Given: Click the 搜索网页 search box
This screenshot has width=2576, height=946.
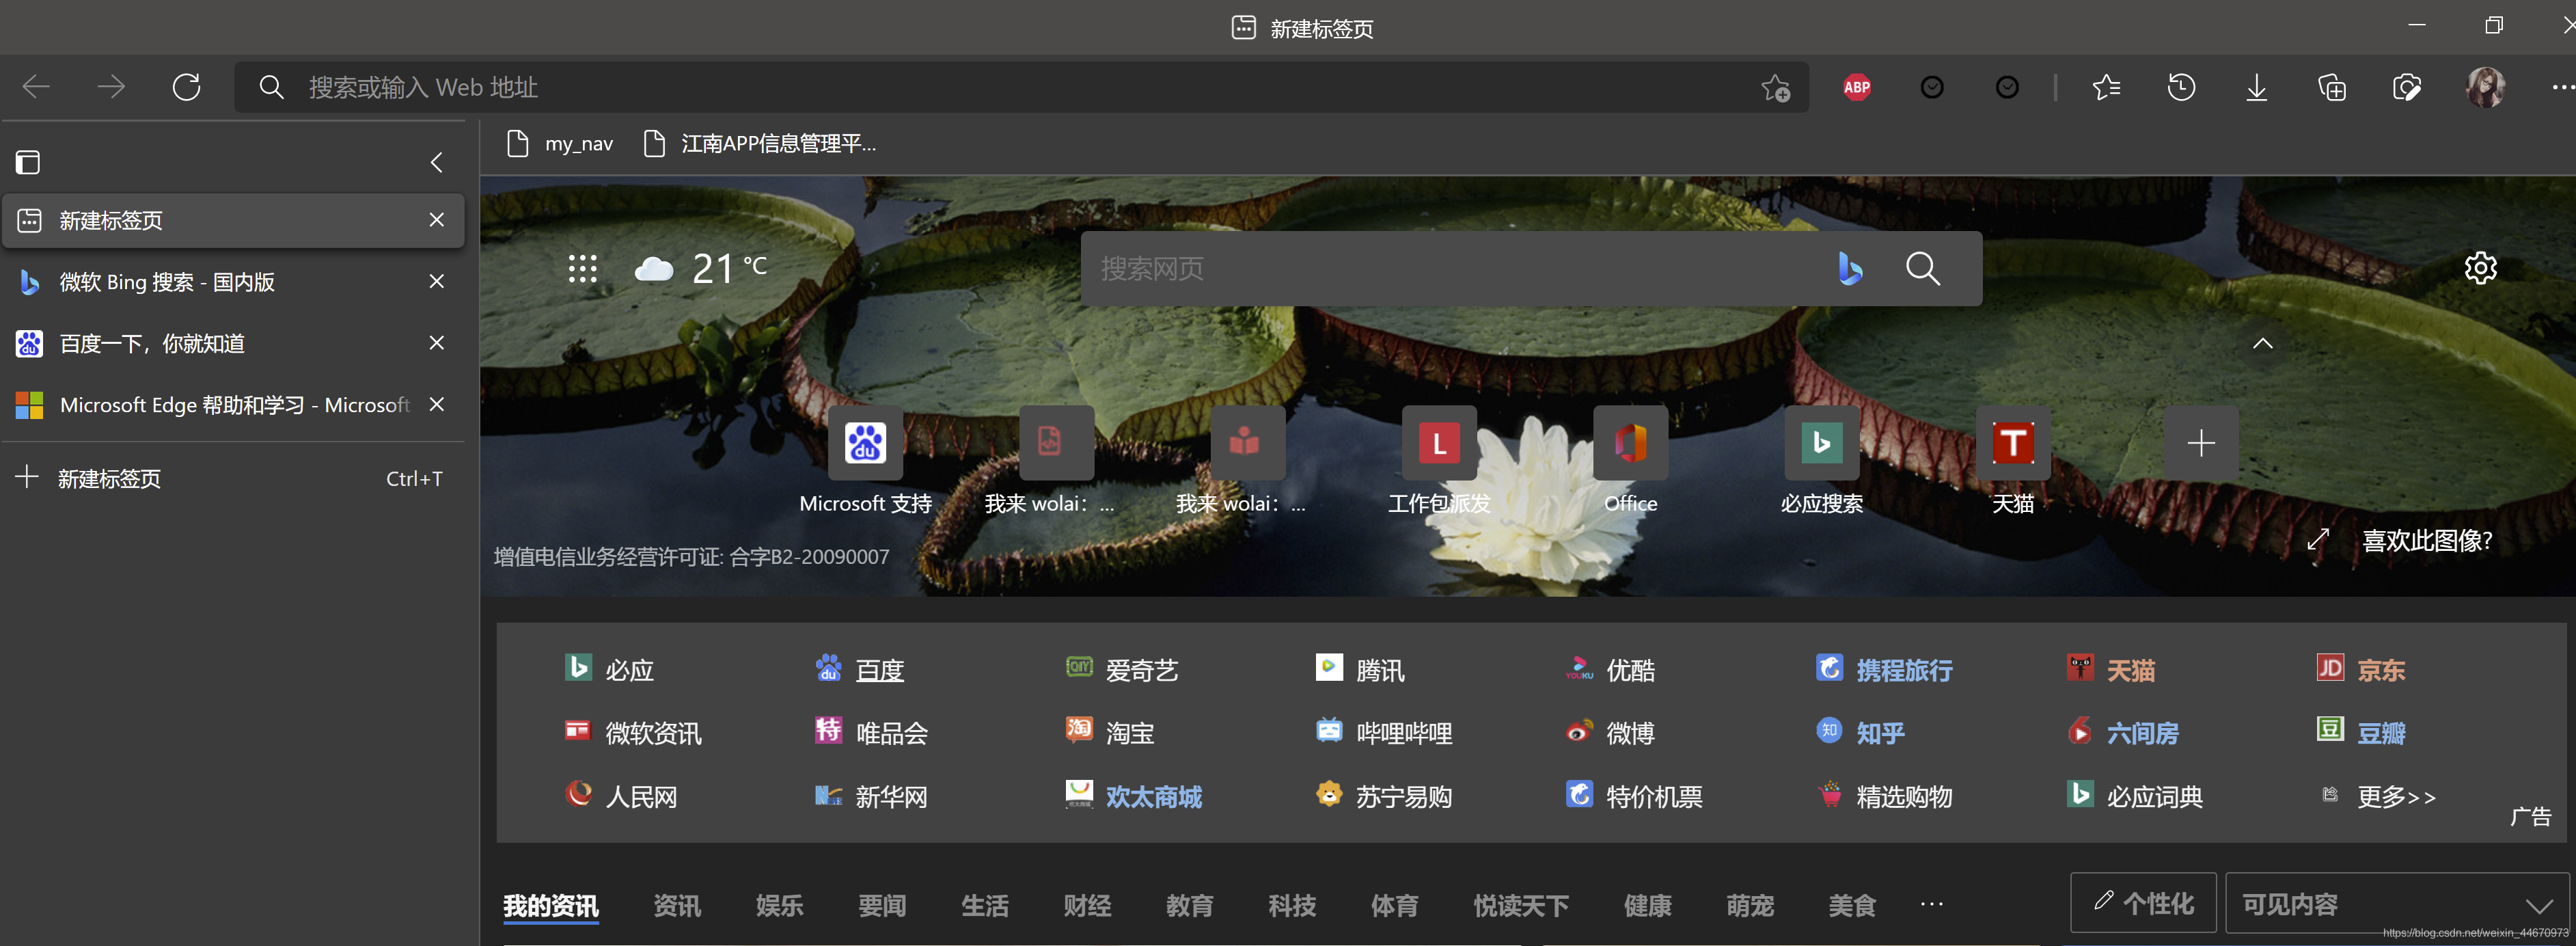Looking at the screenshot, I should (x=1450, y=268).
